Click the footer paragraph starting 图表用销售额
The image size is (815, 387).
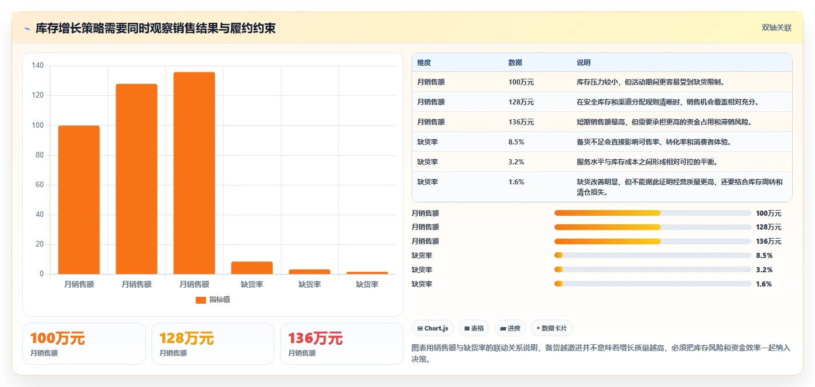pos(601,353)
